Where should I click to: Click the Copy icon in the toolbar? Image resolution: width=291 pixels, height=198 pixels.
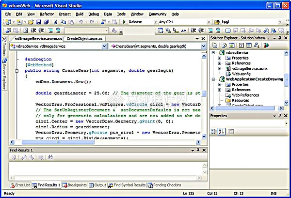pos(63,22)
